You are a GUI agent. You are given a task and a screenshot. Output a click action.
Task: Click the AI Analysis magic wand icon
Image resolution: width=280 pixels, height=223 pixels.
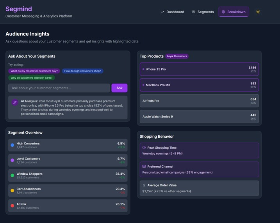(x=15, y=102)
